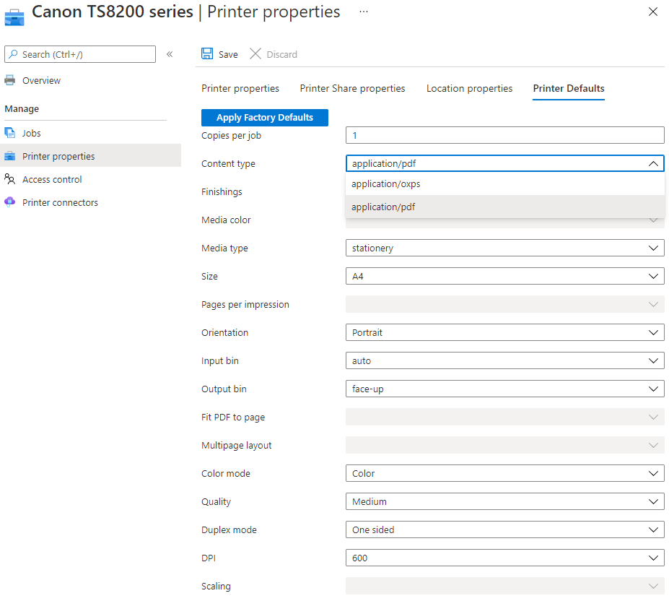Close the Printer properties blade
Screen dimensions: 669x614
click(x=653, y=12)
